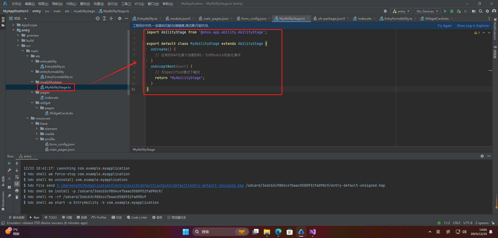Print the run console output
This screenshot has width=498, height=238.
click(x=17, y=191)
